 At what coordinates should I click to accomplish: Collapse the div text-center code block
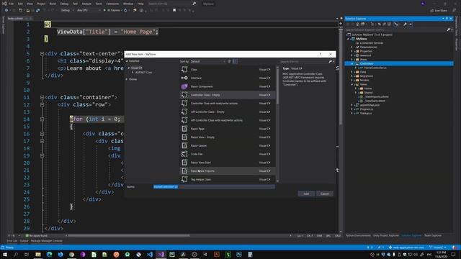42,54
